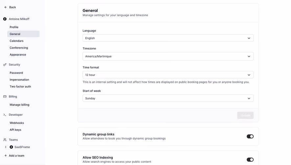Click the Teams people icon
The width and height of the screenshot is (291, 165).
(5, 140)
